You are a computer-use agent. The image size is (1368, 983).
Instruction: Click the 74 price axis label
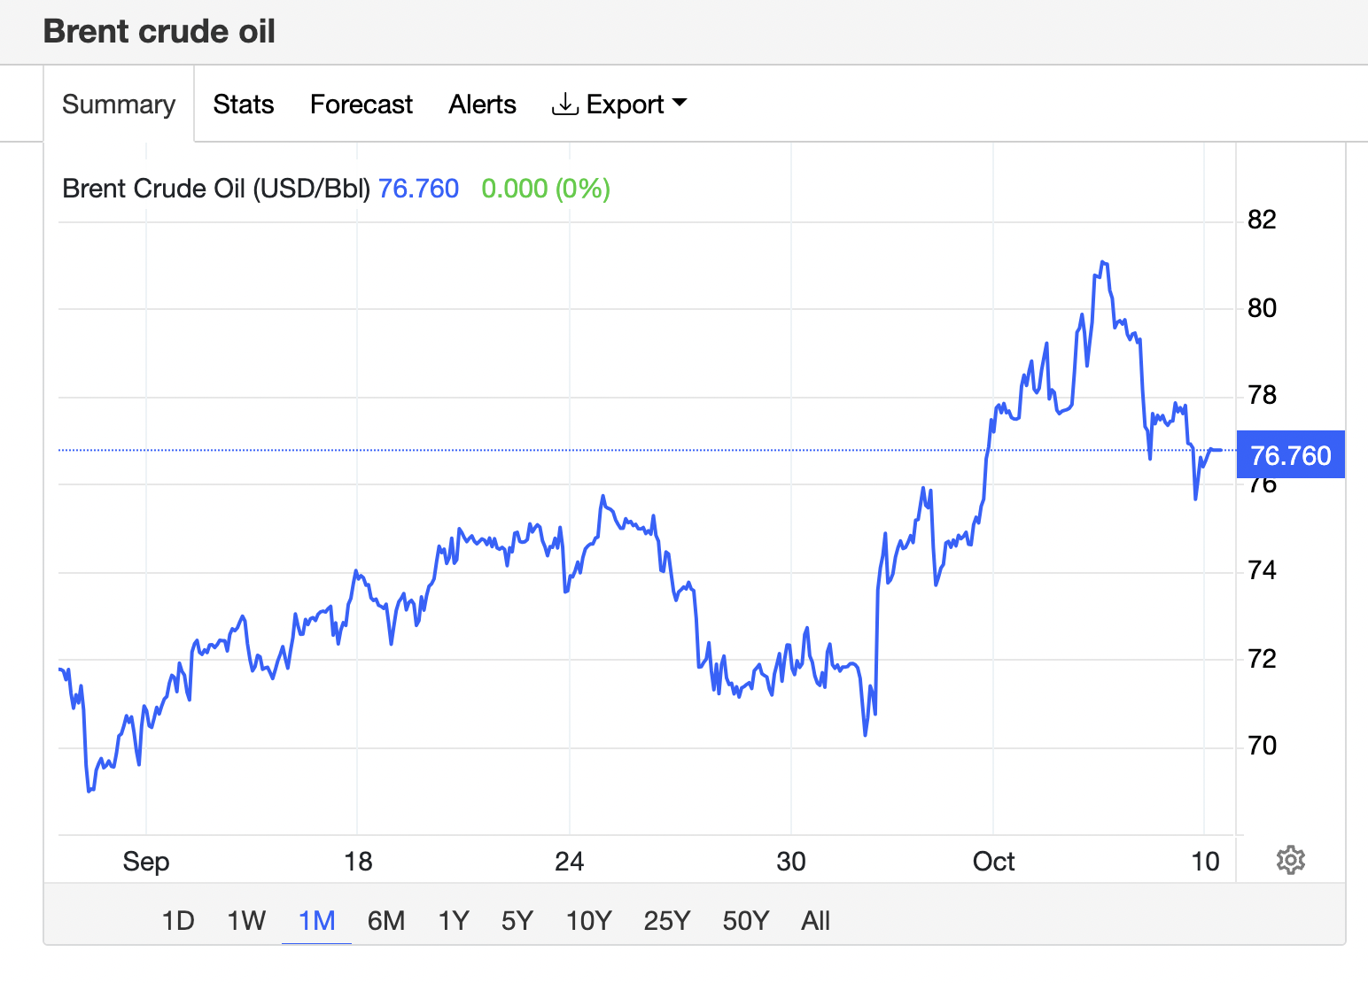(x=1262, y=570)
